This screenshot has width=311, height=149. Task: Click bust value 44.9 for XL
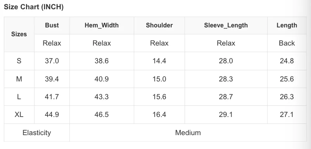point(52,115)
